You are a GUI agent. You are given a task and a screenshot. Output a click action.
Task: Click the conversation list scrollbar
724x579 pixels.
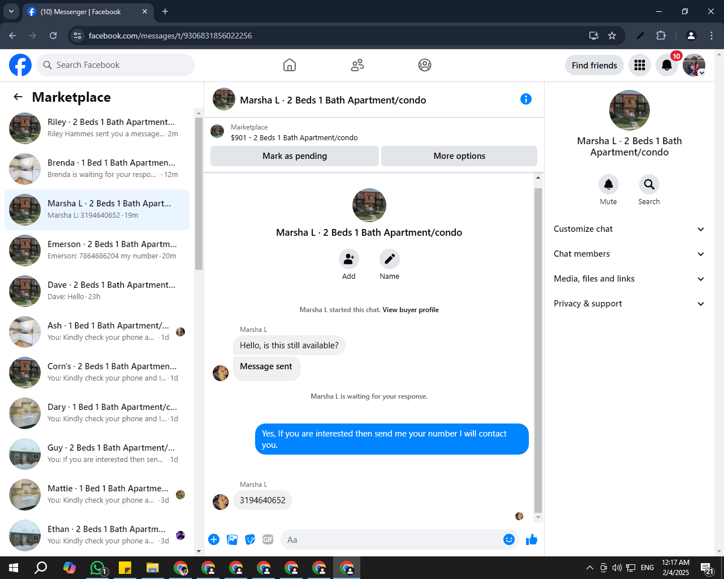coord(199,193)
